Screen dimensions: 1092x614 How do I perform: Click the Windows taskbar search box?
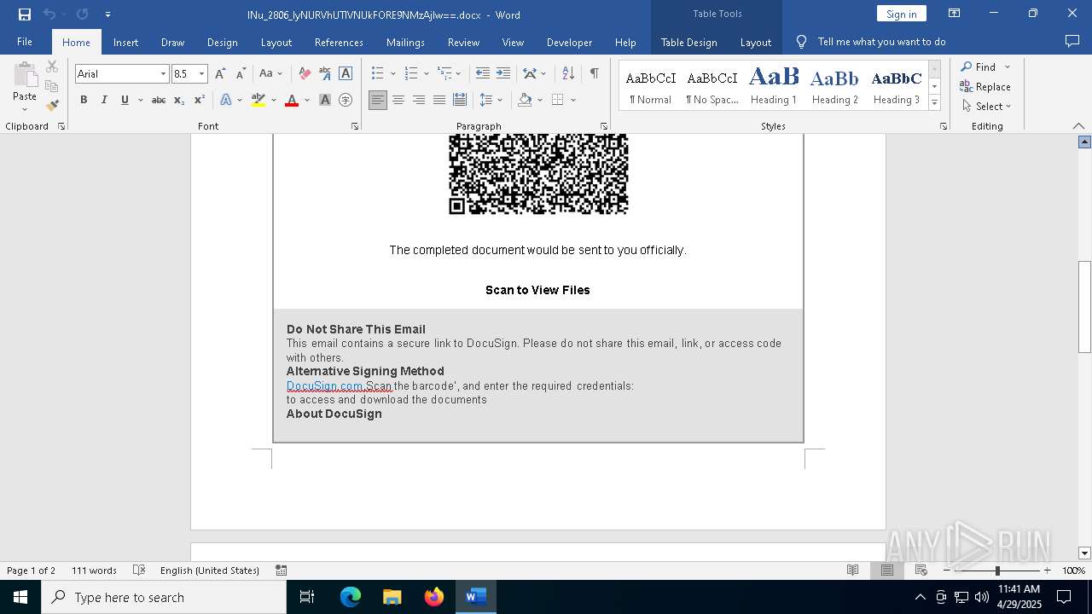click(x=164, y=597)
